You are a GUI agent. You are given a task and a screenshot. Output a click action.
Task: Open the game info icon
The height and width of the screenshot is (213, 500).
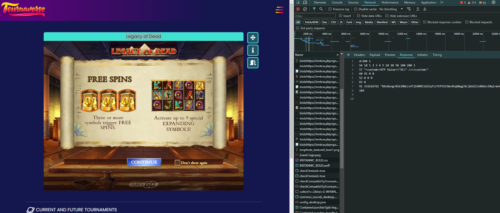(x=253, y=50)
